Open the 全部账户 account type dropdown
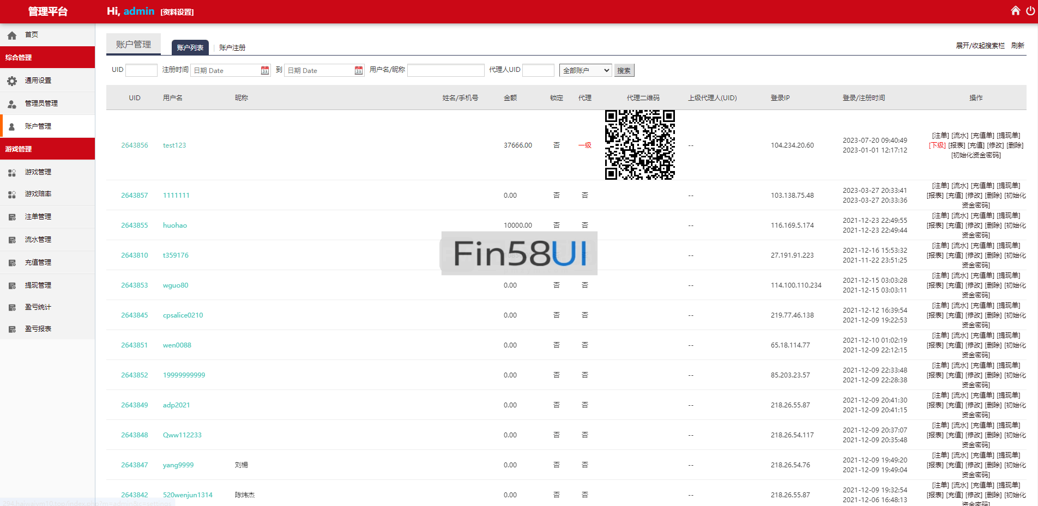The width and height of the screenshot is (1038, 506). pyautogui.click(x=585, y=70)
